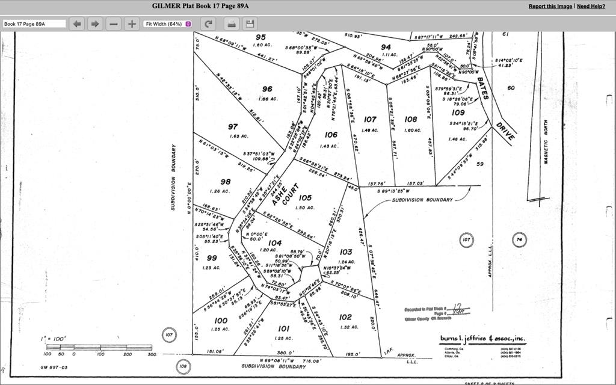
Task: Click lot number 96 on the plat
Action: 267,89
